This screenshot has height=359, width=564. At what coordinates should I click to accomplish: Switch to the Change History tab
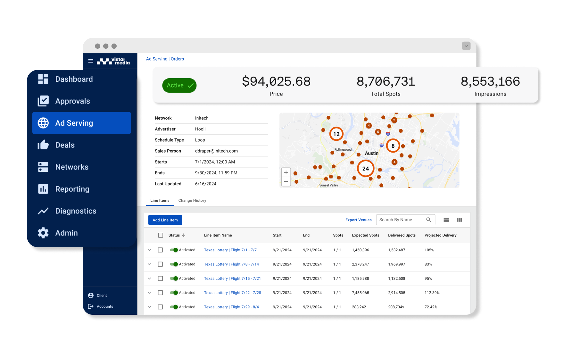click(x=192, y=201)
